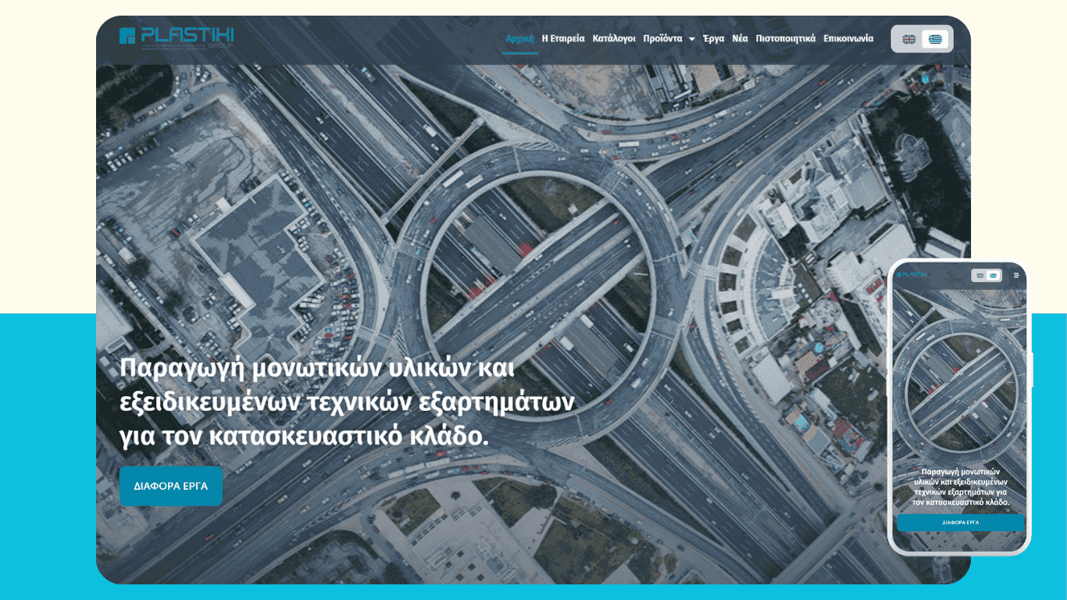Visit Η Εταιρεία via the navigation link

563,37
